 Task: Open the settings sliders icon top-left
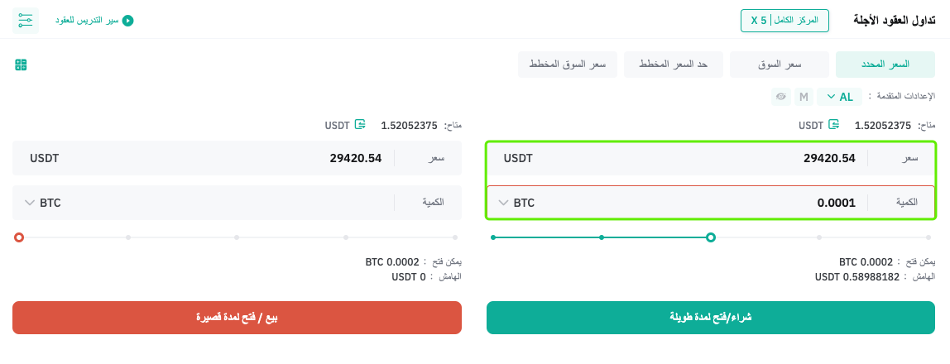click(x=26, y=21)
